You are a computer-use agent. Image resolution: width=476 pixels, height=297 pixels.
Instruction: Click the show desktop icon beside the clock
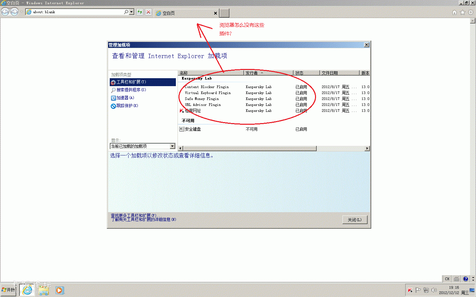472,290
